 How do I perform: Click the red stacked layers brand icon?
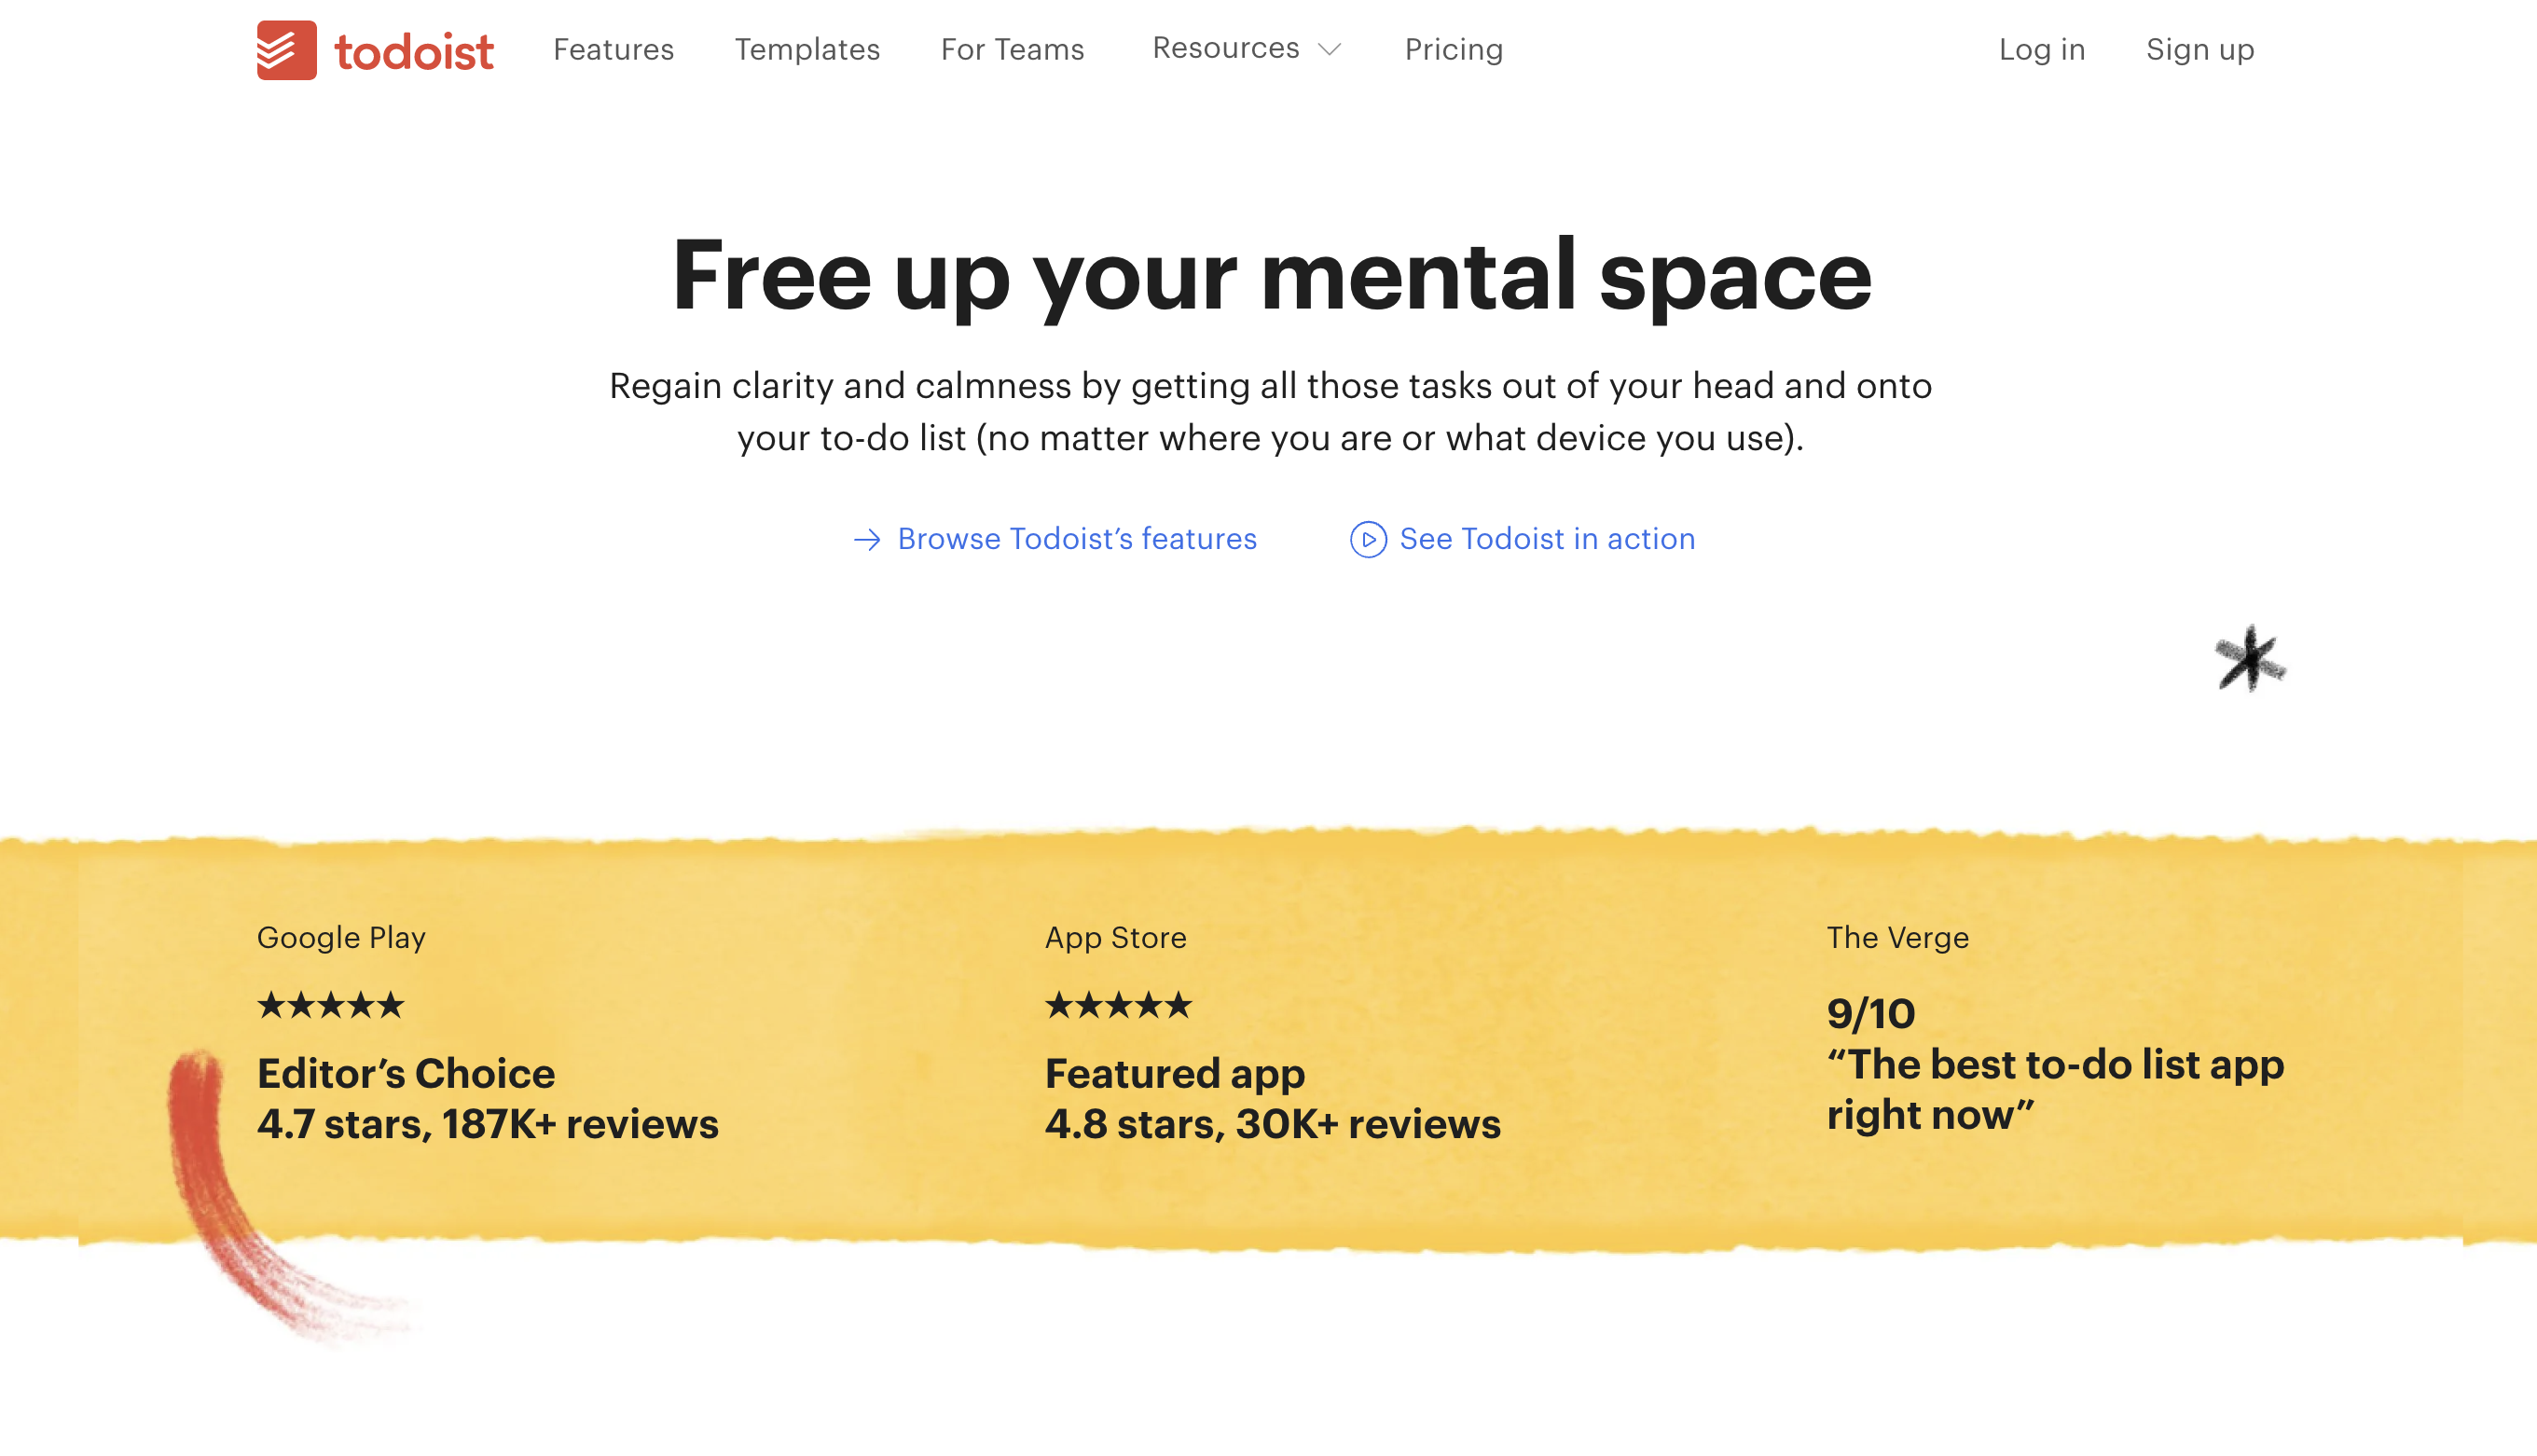coord(284,50)
